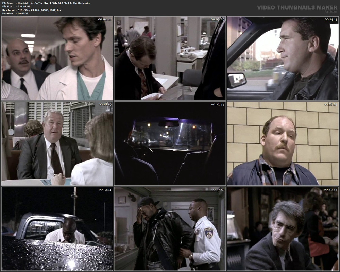340x272 pixels.
Task: Select the thumbnail at 00:04:44
Action: [x=57, y=58]
